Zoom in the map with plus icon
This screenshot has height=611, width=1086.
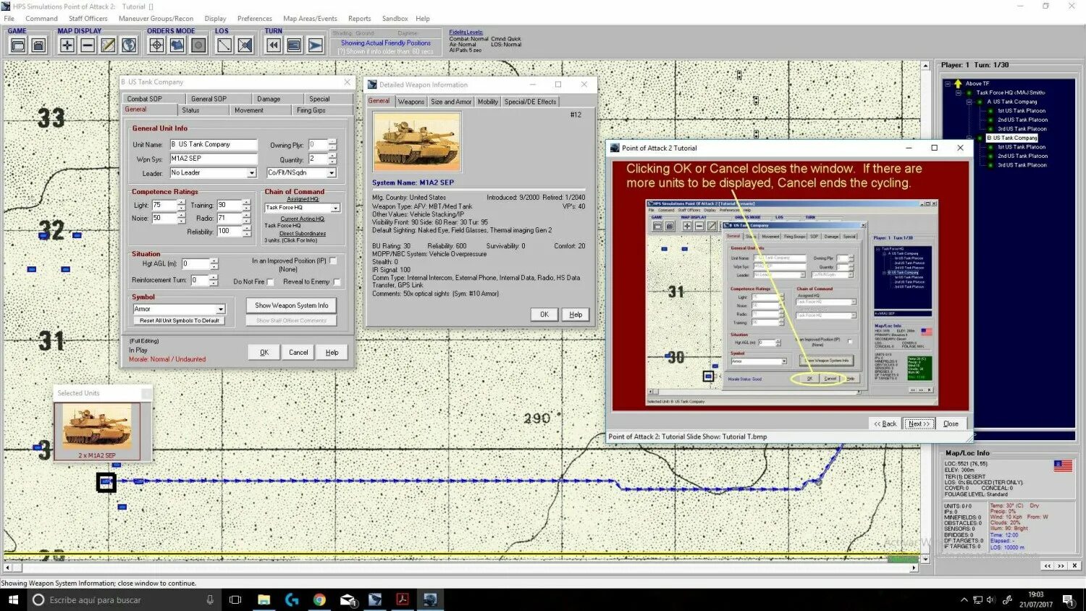pos(67,46)
